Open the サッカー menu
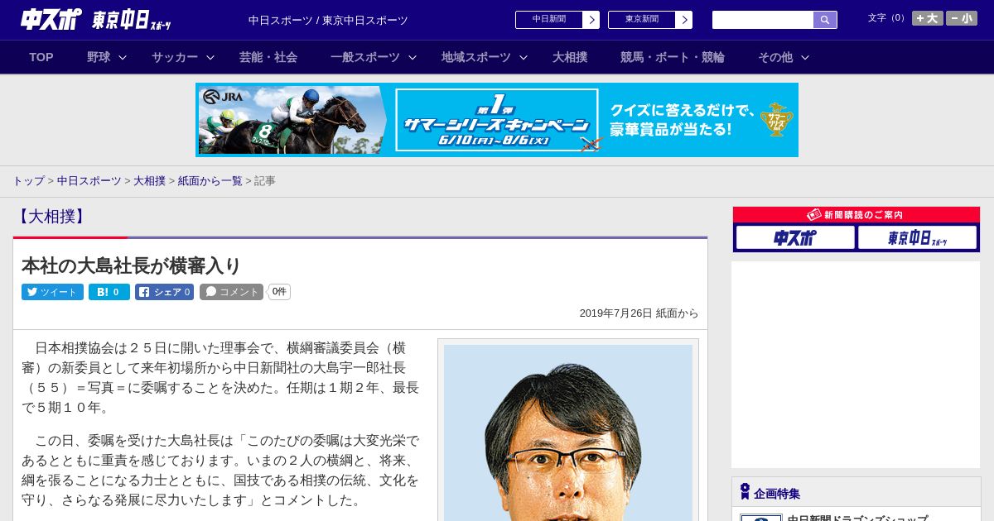Screen dimensions: 994x521 [x=175, y=57]
